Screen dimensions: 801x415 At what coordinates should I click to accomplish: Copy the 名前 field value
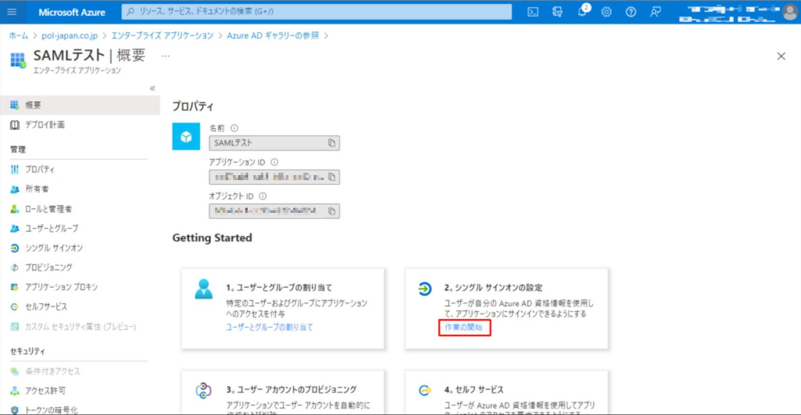point(331,143)
